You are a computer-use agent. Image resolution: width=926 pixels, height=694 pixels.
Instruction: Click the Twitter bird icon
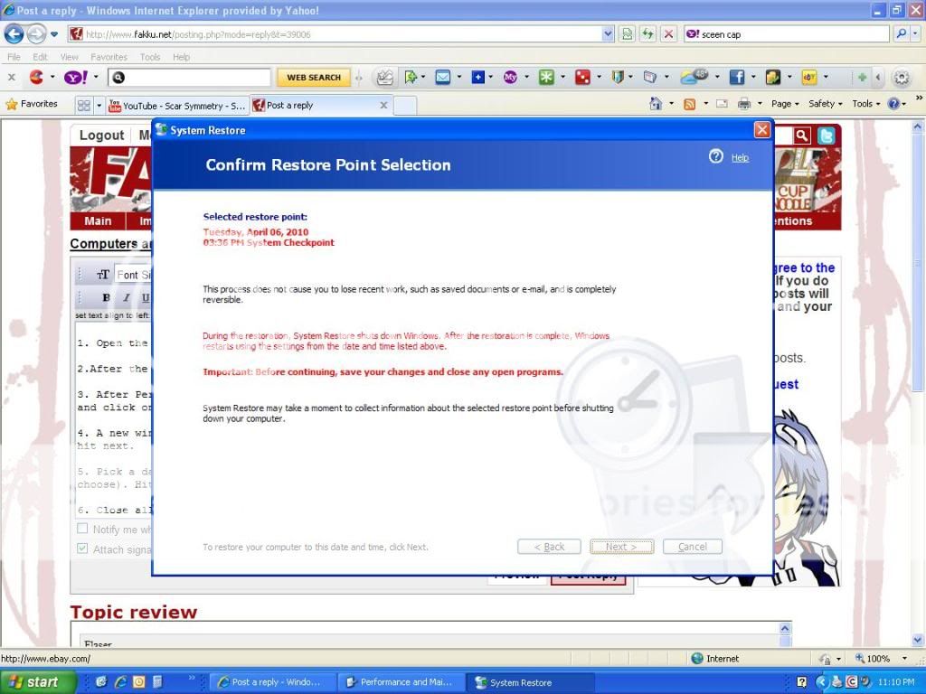tap(826, 136)
